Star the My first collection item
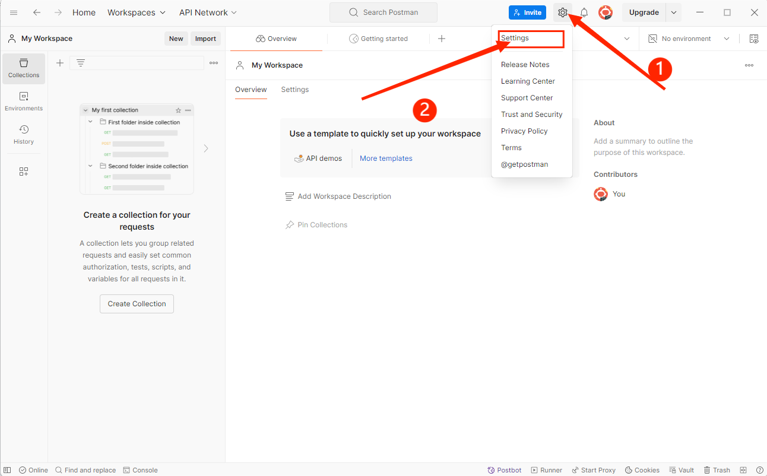 tap(178, 110)
